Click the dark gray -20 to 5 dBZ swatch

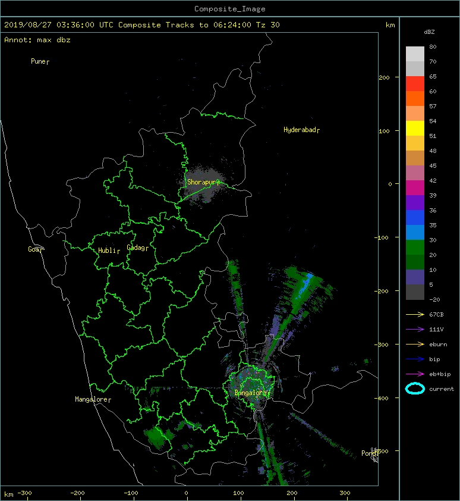415,292
